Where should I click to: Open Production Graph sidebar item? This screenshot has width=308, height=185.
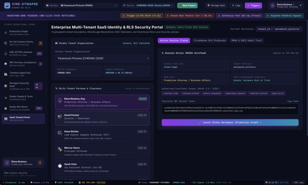pos(23,33)
